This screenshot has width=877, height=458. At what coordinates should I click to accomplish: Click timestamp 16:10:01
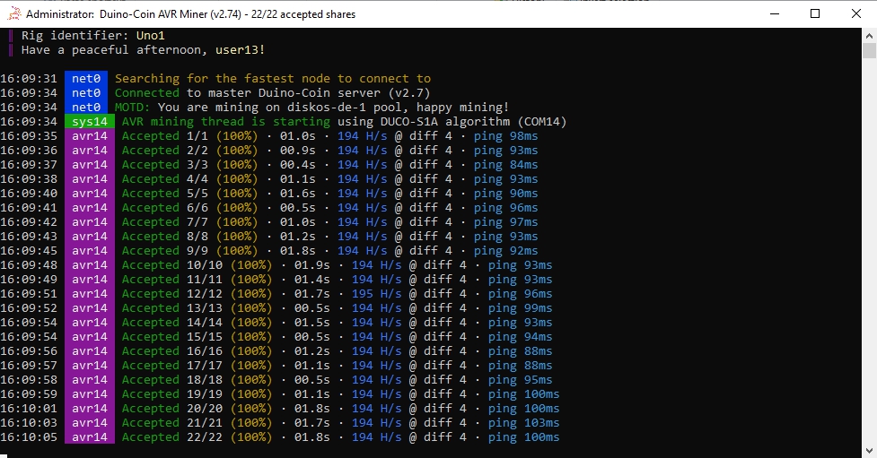tap(29, 409)
